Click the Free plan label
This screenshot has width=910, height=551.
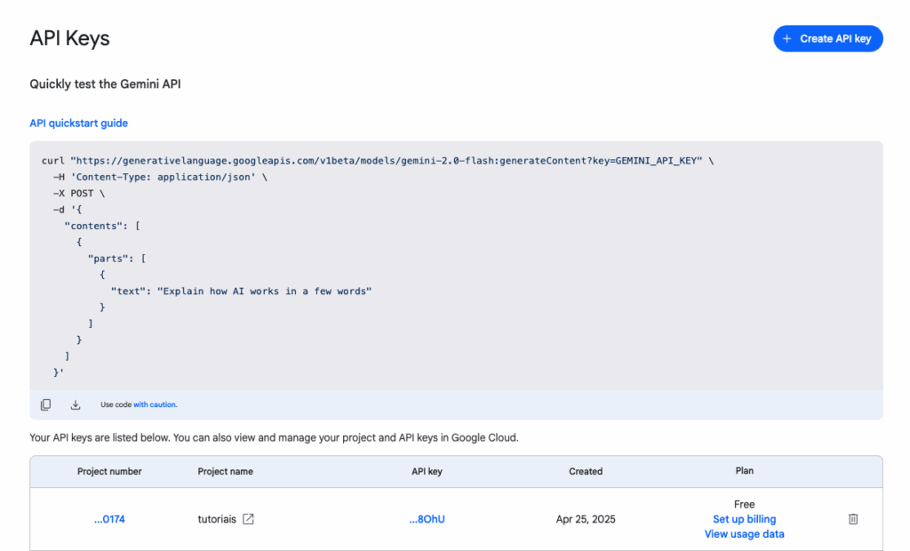pyautogui.click(x=744, y=504)
